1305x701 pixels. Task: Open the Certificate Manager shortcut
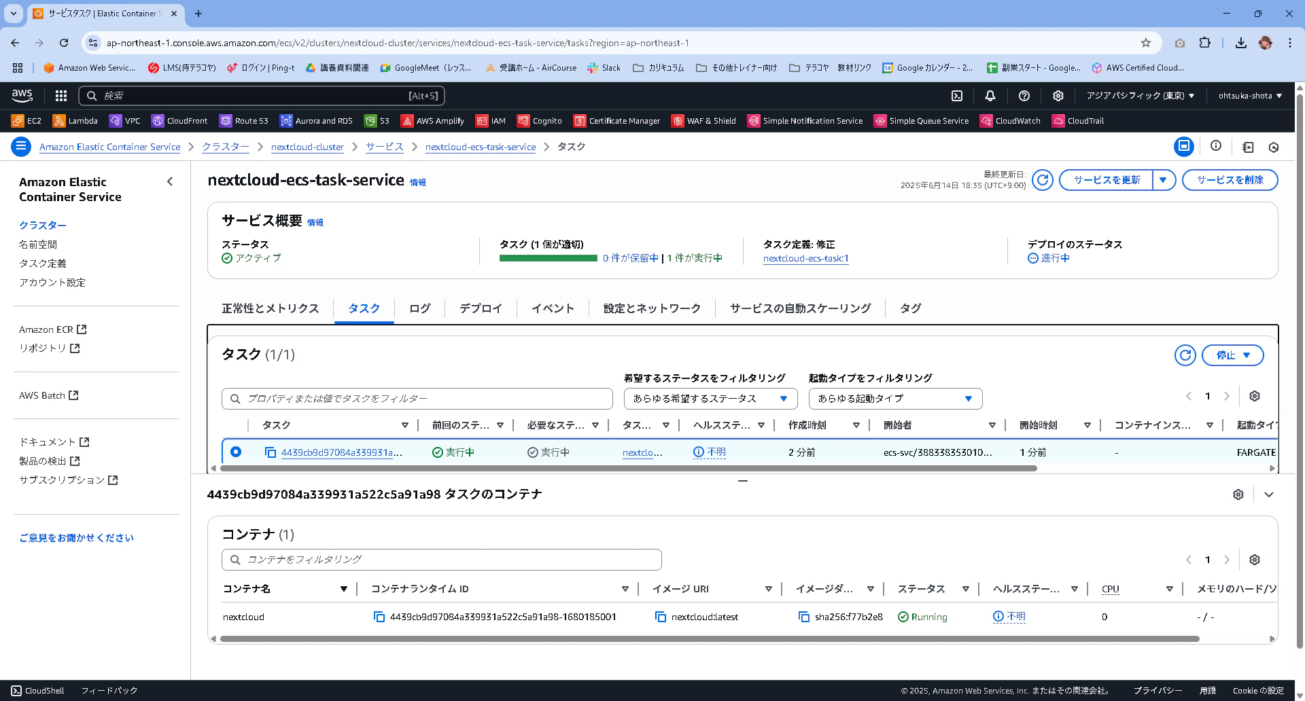coord(617,121)
